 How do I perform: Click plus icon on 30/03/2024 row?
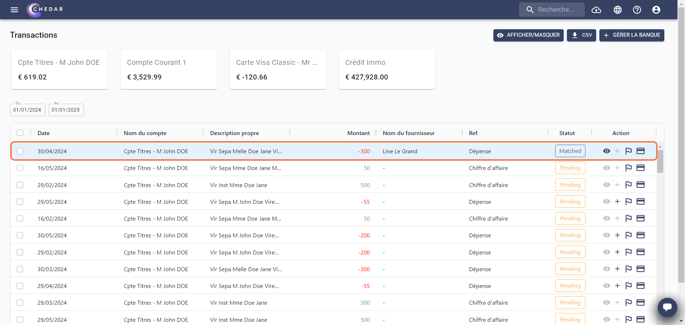click(617, 269)
